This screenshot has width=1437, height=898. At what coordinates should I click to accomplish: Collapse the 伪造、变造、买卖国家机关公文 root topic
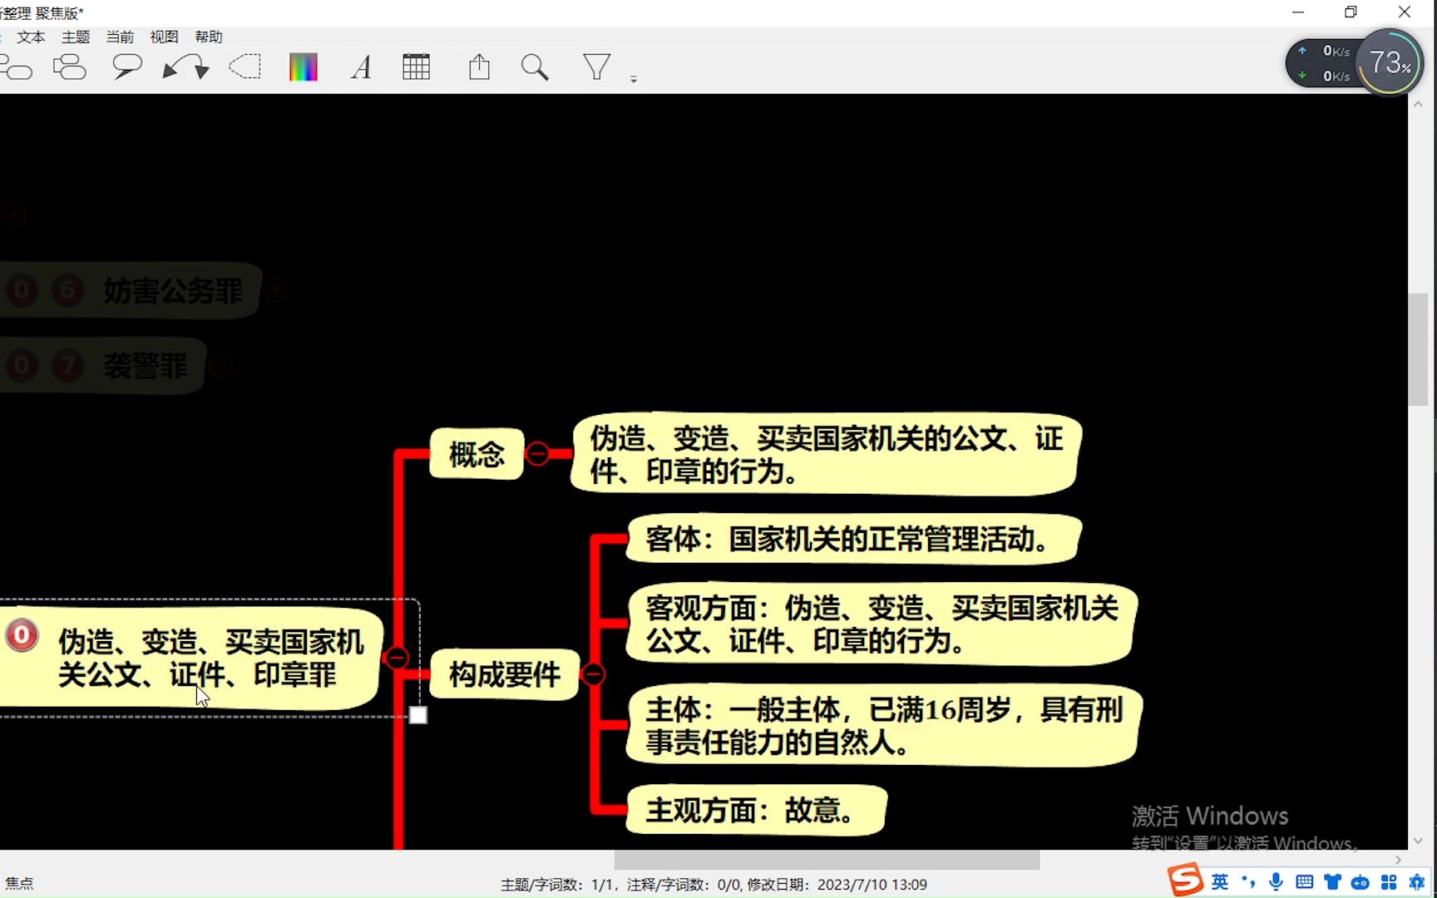coord(397,658)
